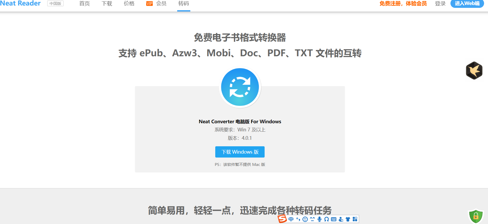This screenshot has width=488, height=224.
Task: Open the 首页 home page
Action: click(x=85, y=4)
